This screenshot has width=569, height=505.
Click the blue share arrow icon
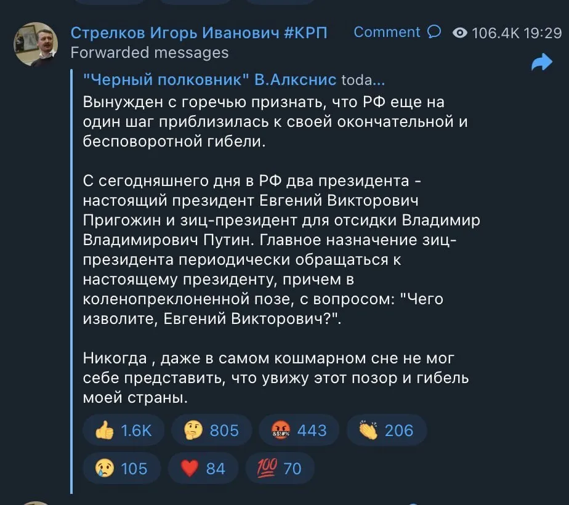(x=541, y=62)
